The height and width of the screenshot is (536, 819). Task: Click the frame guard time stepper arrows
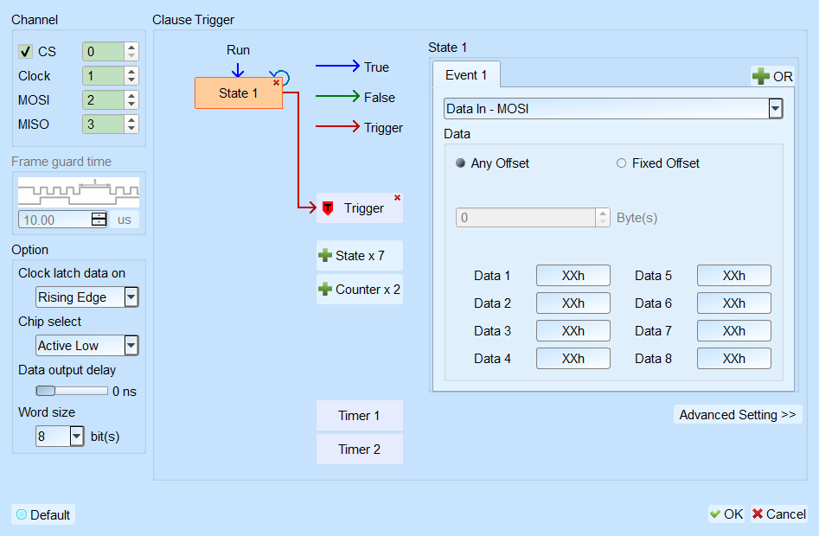[99, 220]
